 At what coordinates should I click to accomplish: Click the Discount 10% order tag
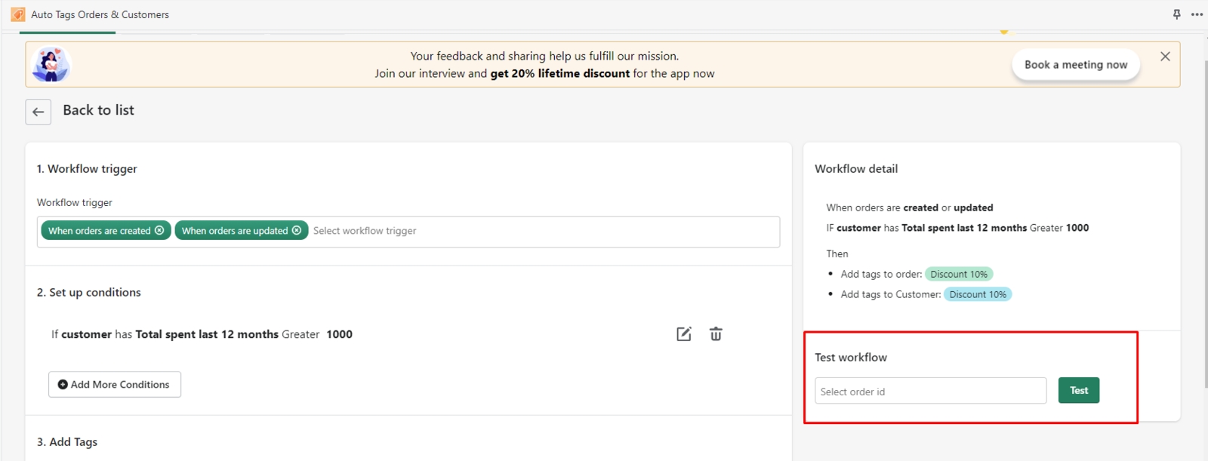(958, 274)
